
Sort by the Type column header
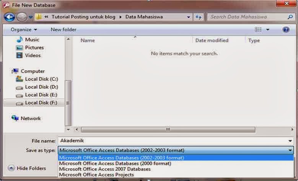click(254, 41)
